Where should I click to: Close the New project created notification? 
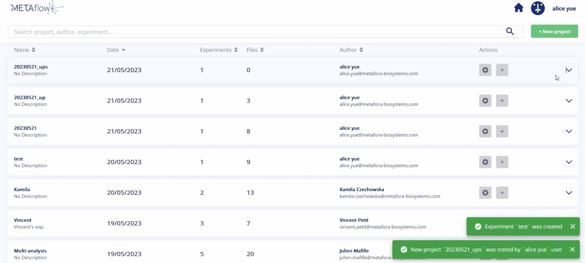pyautogui.click(x=572, y=250)
